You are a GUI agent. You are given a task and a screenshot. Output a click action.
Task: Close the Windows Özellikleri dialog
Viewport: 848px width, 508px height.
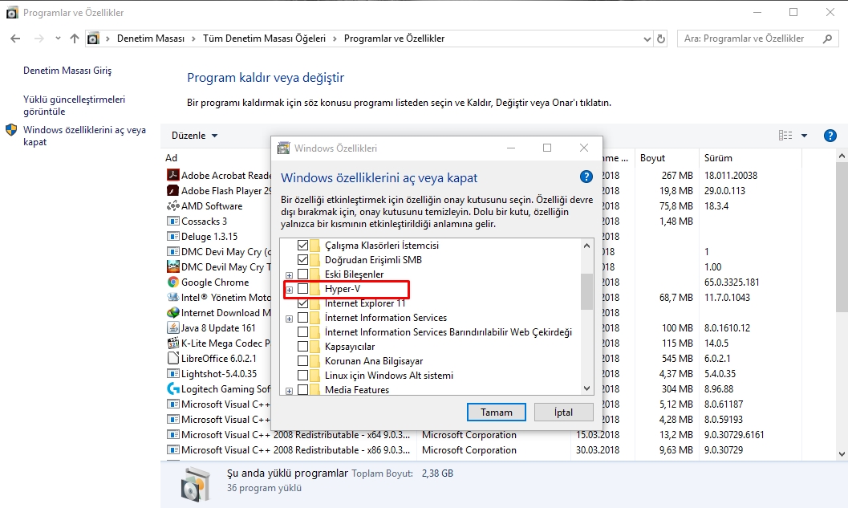click(x=584, y=148)
